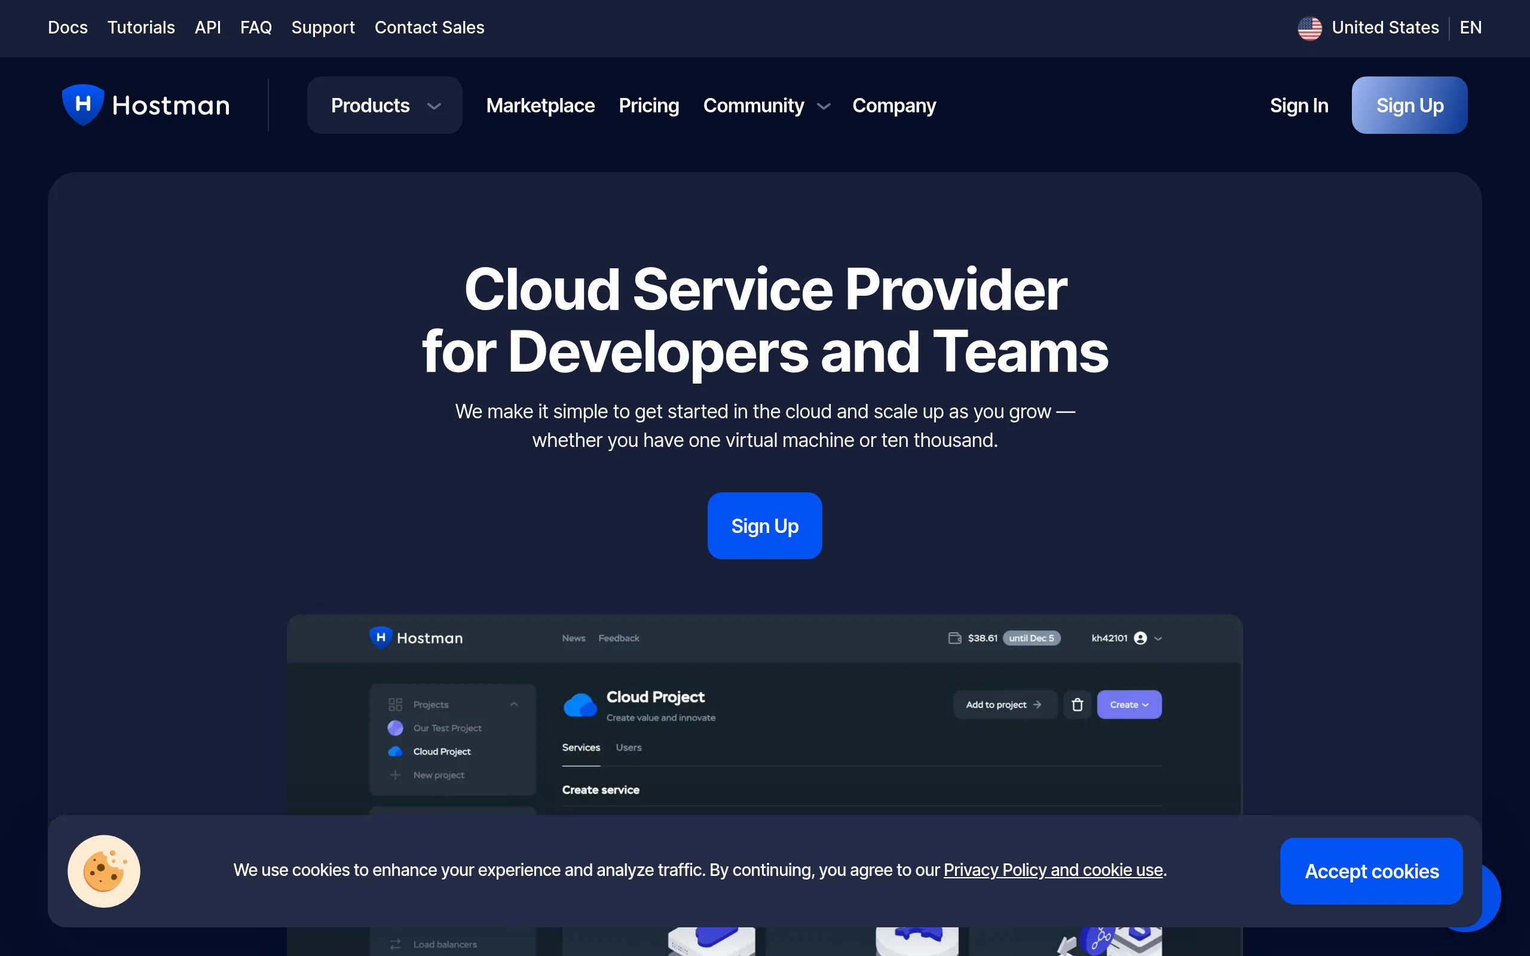Expand the Community menu chevron
Viewport: 1530px width, 956px height.
(x=823, y=106)
